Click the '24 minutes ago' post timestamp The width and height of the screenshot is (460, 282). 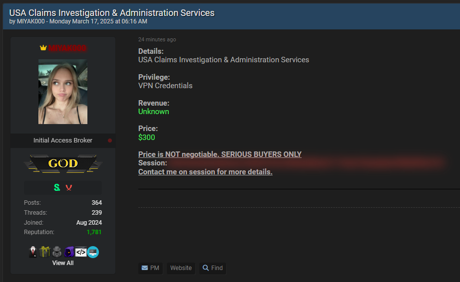click(x=157, y=39)
